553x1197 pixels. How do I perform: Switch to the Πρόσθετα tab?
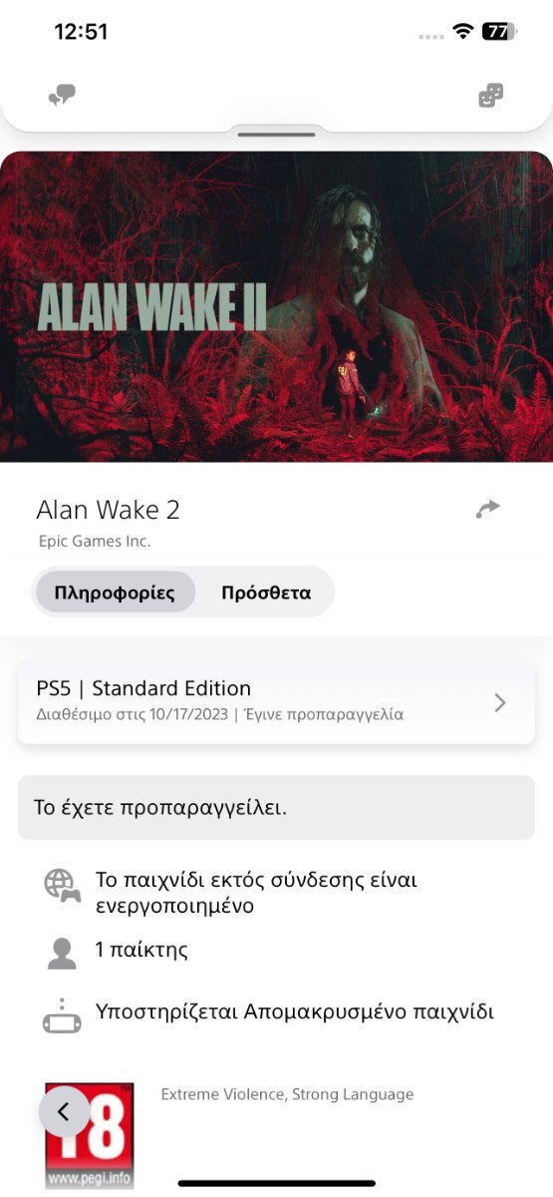pos(266,593)
